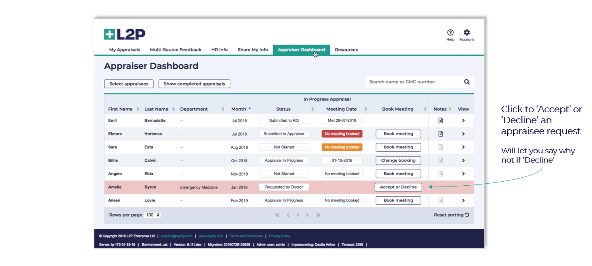Click Accept or Decline for Amelia Byron
Image resolution: width=592 pixels, height=266 pixels.
tap(398, 187)
